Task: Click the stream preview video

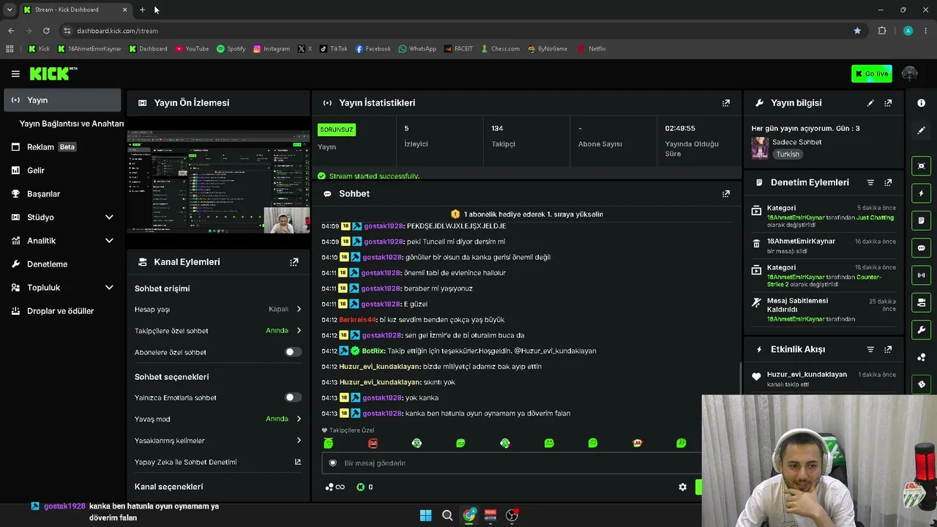Action: click(218, 182)
